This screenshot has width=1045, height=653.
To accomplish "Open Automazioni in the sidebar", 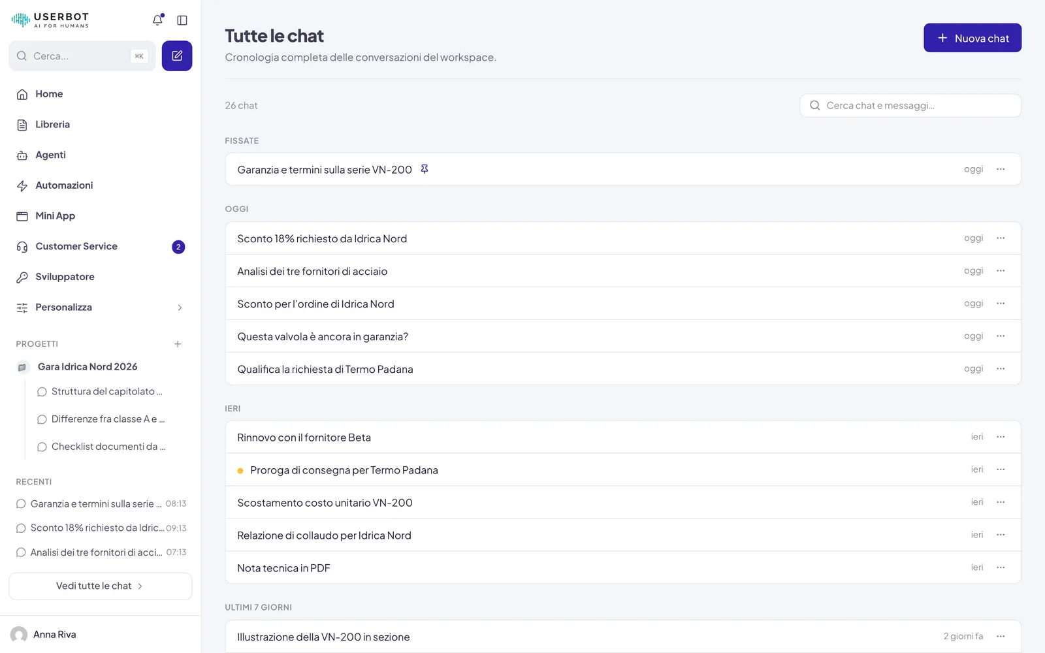I will [101, 185].
